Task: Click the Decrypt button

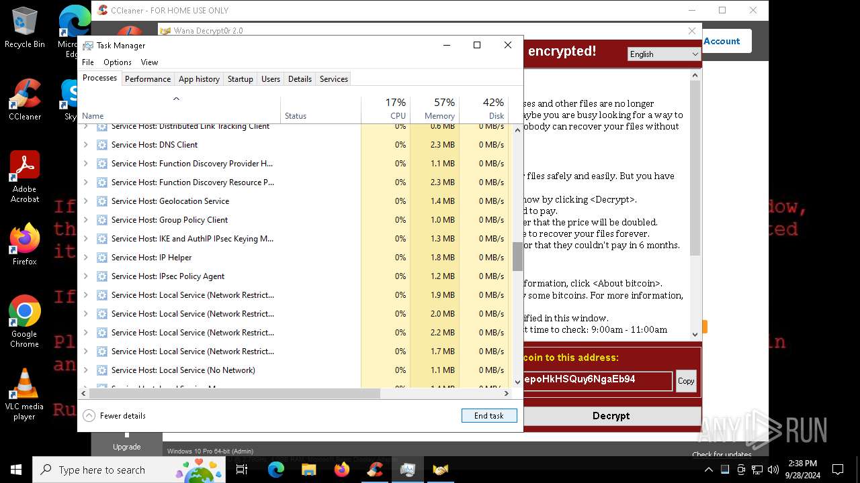Action: click(611, 416)
